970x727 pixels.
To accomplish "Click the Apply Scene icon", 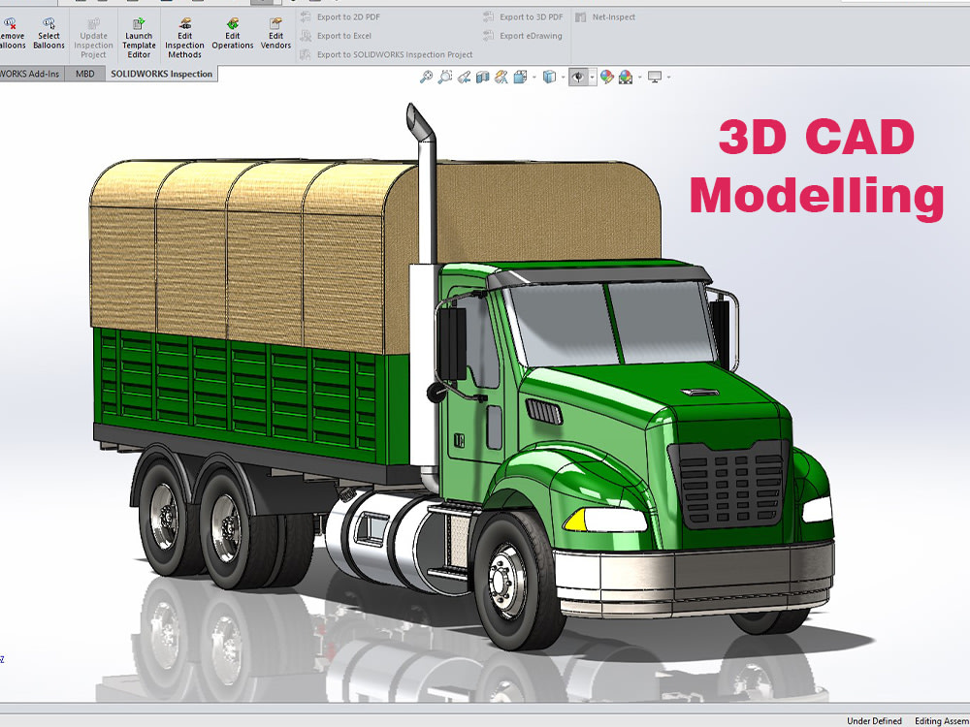I will [x=624, y=76].
